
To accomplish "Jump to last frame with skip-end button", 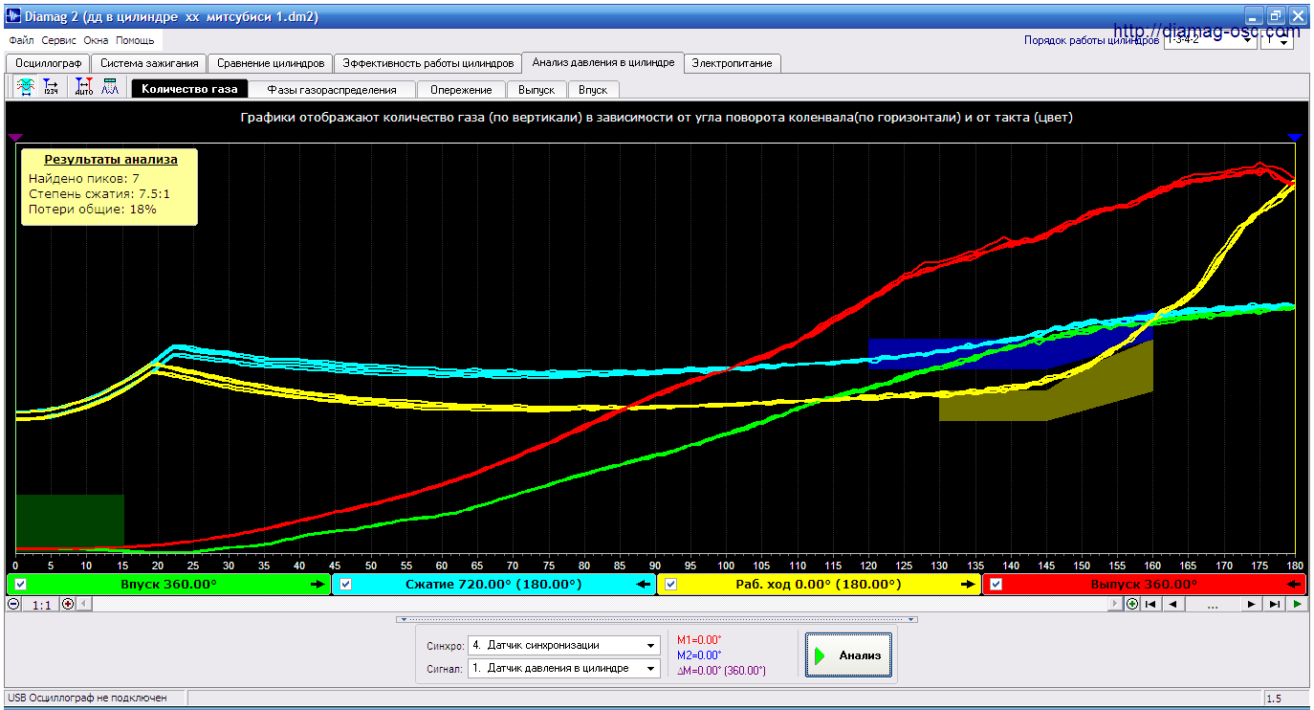I will click(x=1274, y=604).
